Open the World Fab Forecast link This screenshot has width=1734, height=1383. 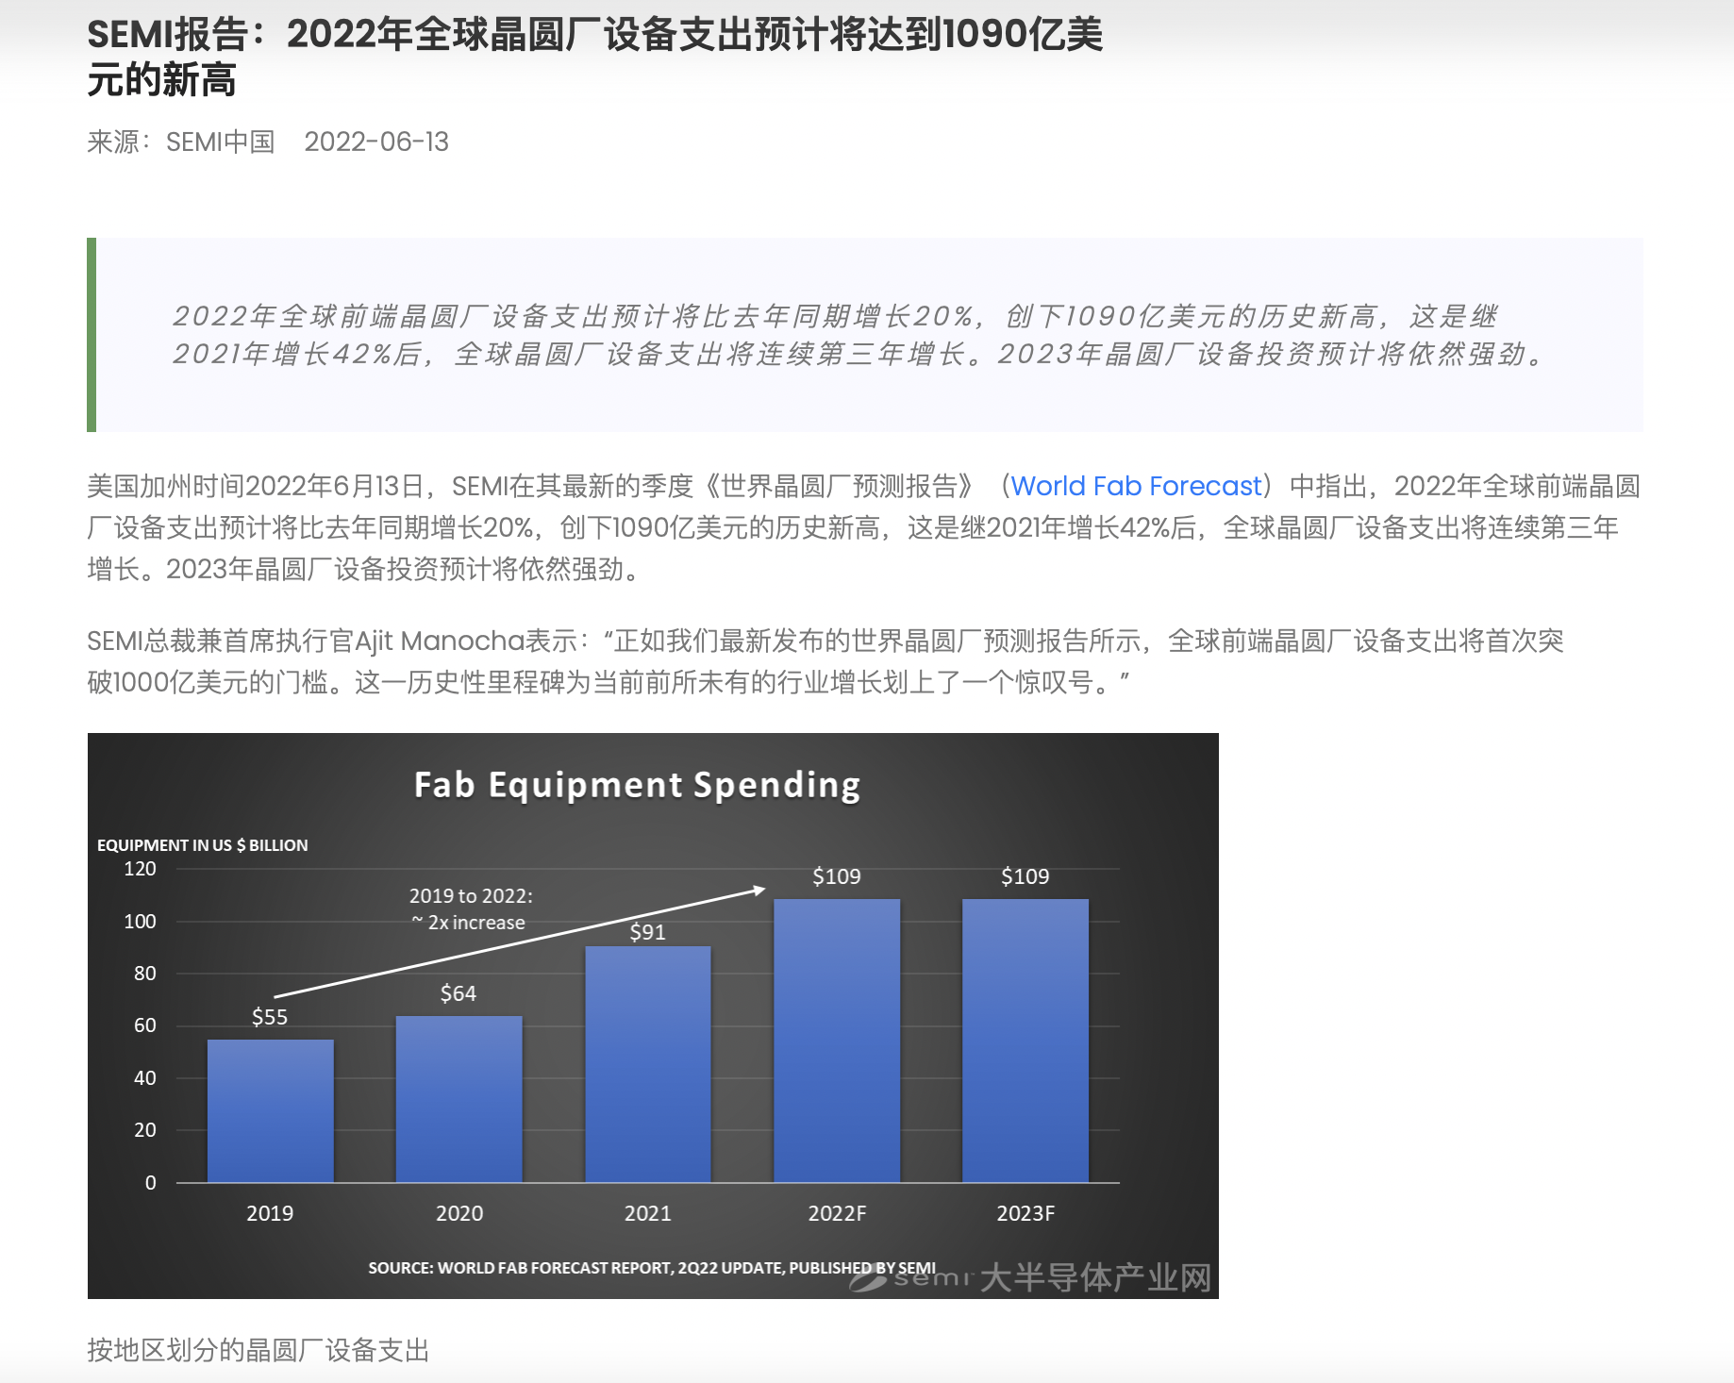point(1136,486)
